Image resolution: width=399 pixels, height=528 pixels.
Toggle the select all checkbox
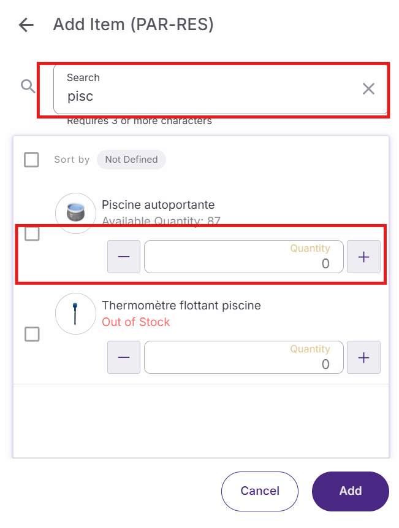coord(31,160)
